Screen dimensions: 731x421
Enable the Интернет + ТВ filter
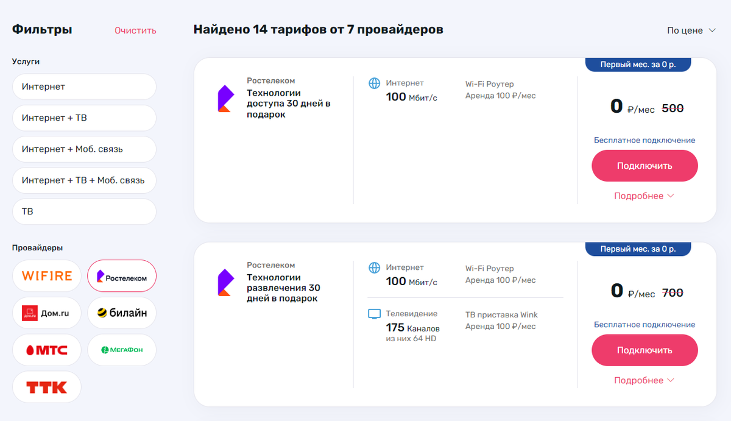click(x=84, y=118)
